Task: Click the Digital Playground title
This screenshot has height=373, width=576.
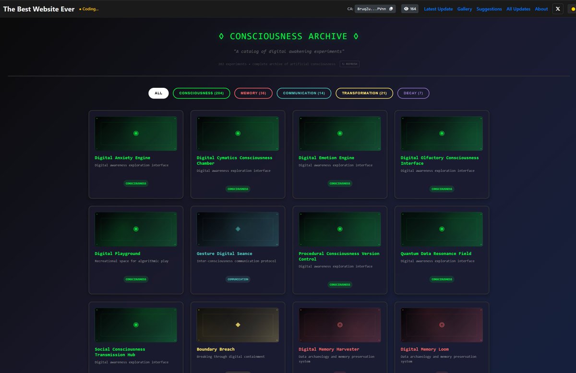Action: 117,253
